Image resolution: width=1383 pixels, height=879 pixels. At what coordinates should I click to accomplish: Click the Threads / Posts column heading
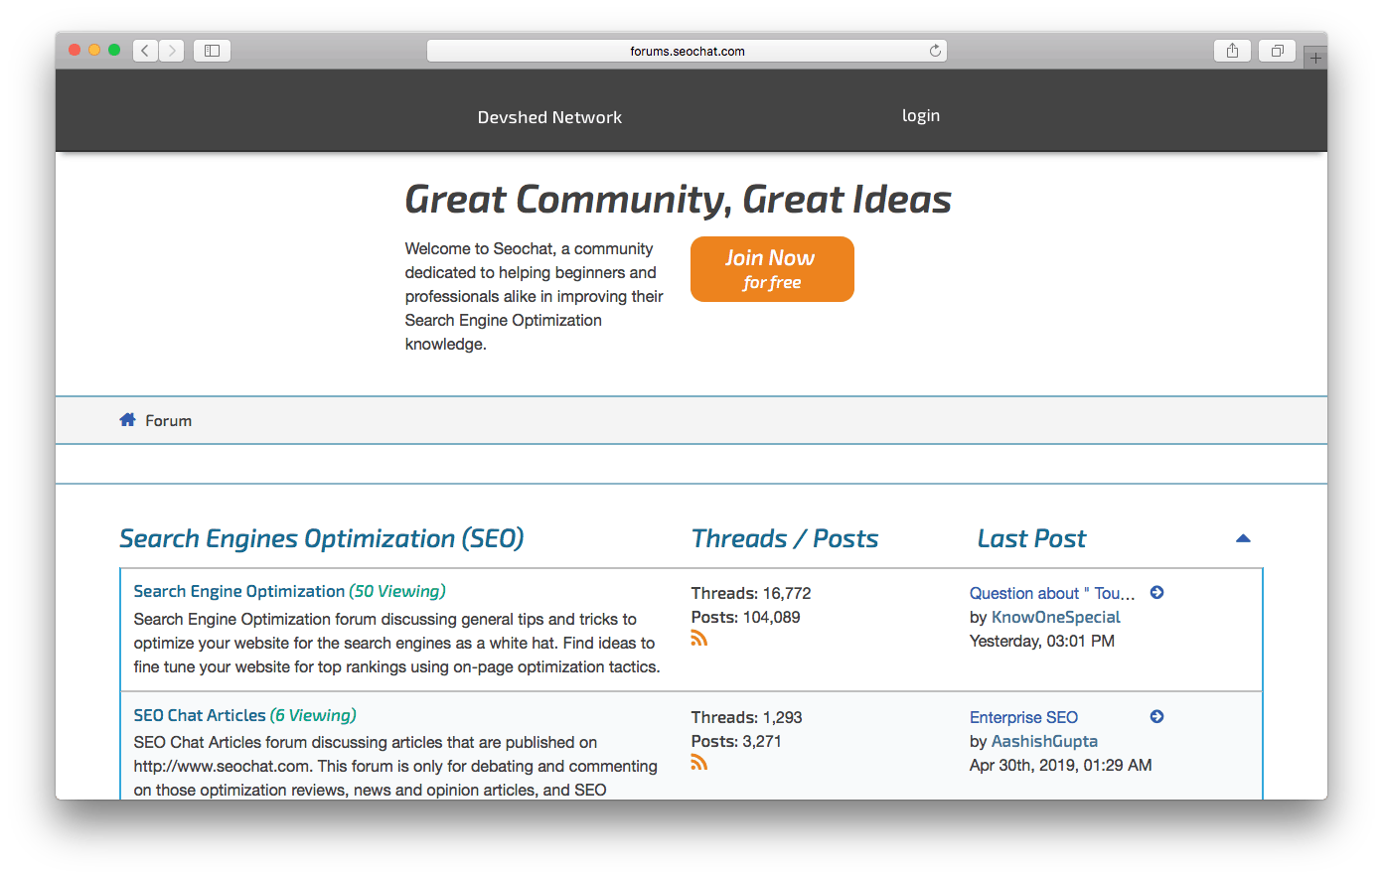point(785,538)
